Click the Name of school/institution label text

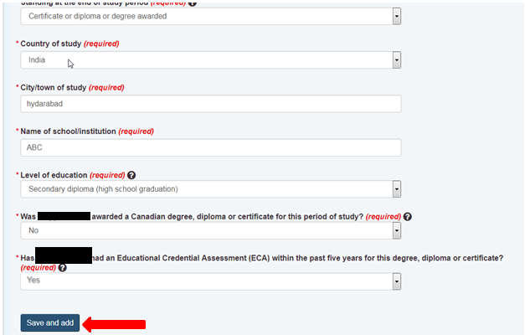69,131
